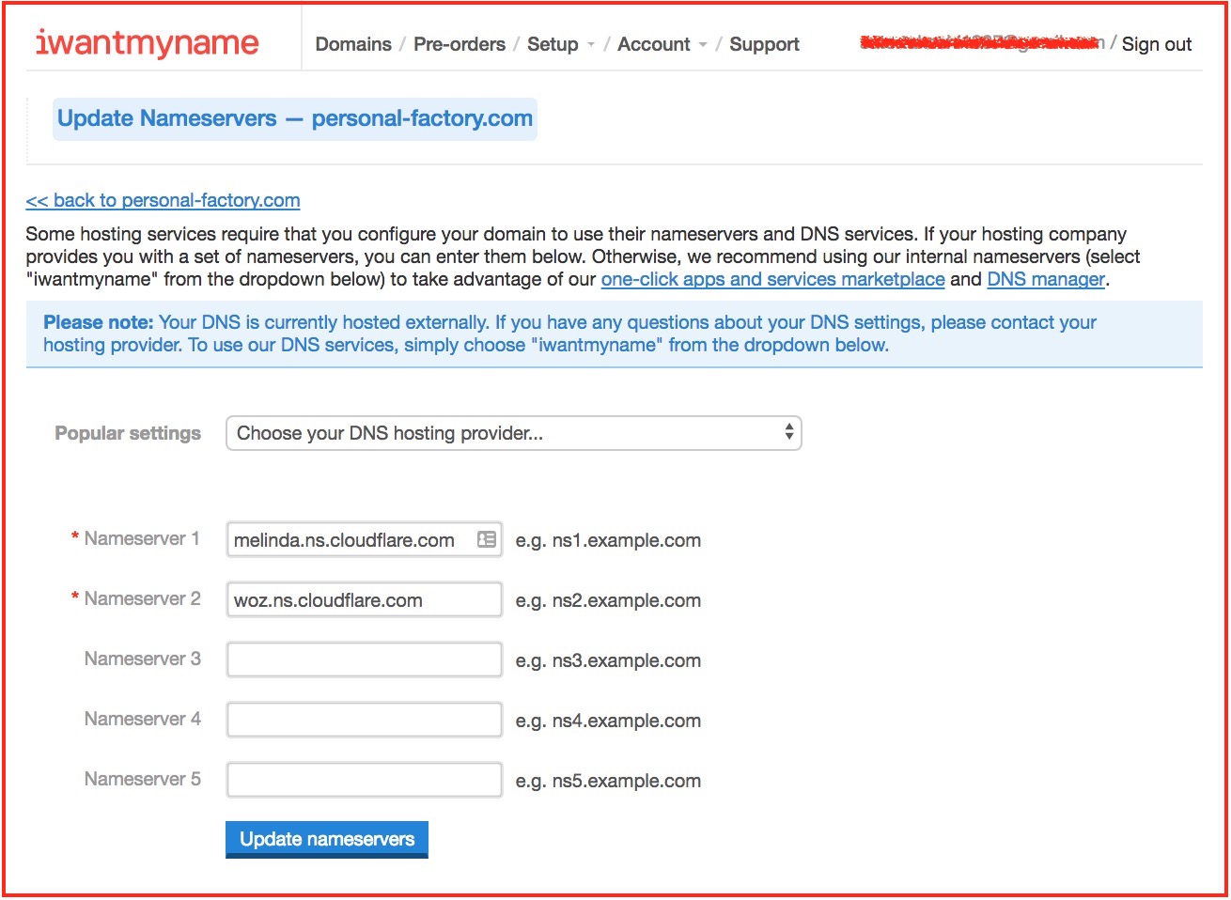This screenshot has width=1231, height=900.
Task: Click the 'Popular settings' label
Action: point(128,433)
